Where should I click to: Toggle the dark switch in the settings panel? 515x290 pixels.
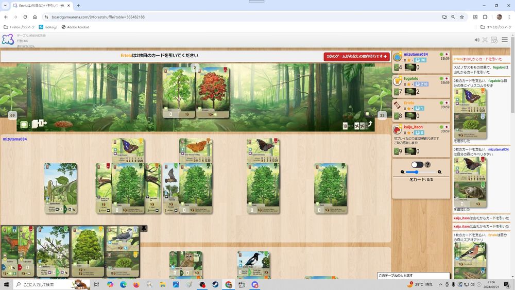point(417,164)
